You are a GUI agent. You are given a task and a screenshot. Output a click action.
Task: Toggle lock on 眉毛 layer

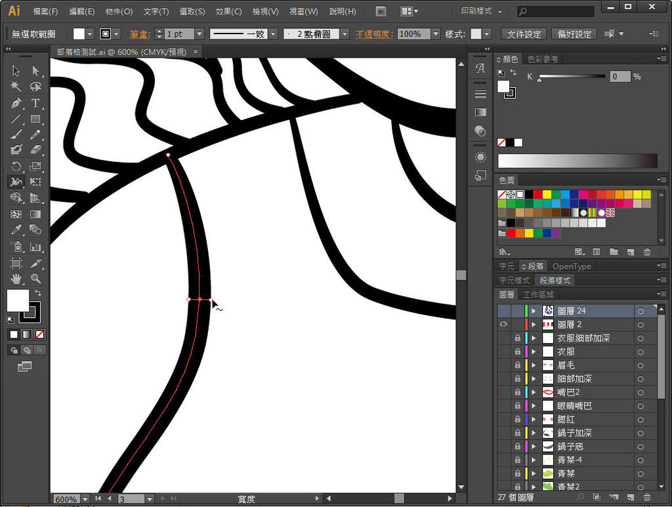517,365
